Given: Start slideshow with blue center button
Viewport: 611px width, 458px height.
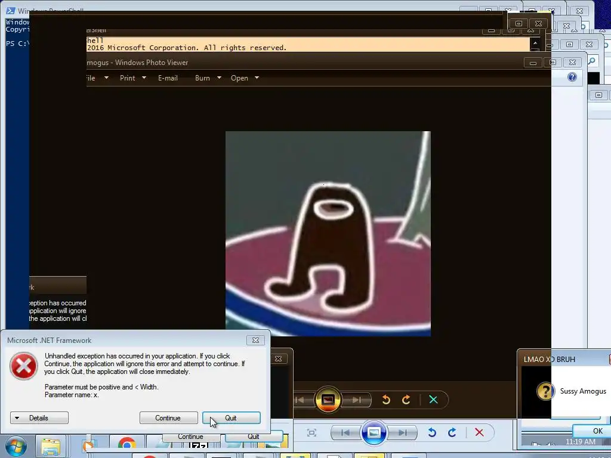Looking at the screenshot, I should coord(374,433).
